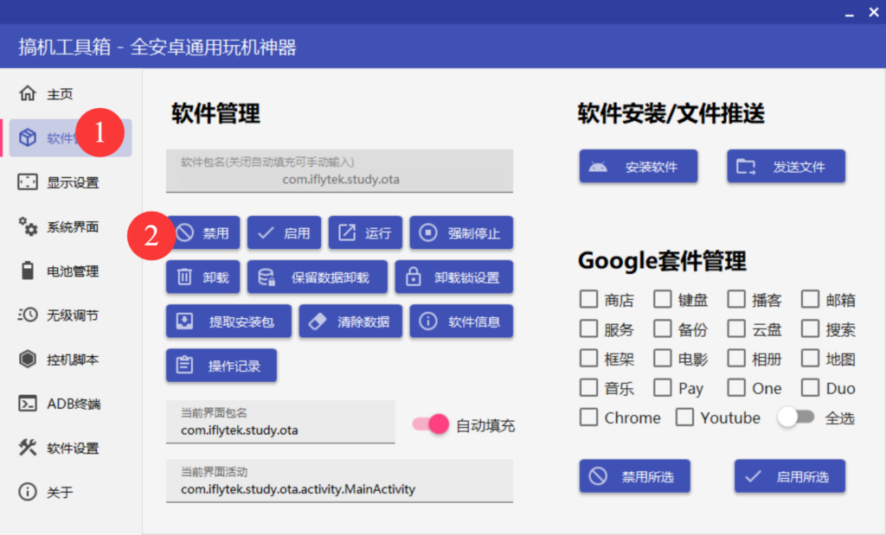The width and height of the screenshot is (886, 535).
Task: Check the One checkbox
Action: [x=736, y=388]
